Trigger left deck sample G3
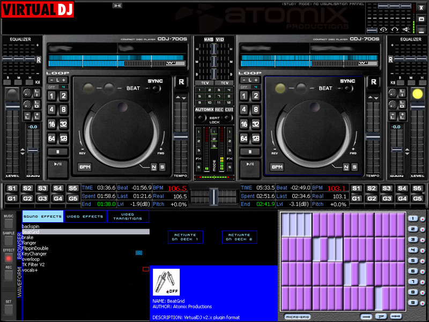Viewport: 429px width, 322px height. pos(42,198)
